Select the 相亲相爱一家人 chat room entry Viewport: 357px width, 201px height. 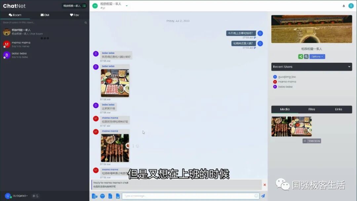[x=45, y=32]
